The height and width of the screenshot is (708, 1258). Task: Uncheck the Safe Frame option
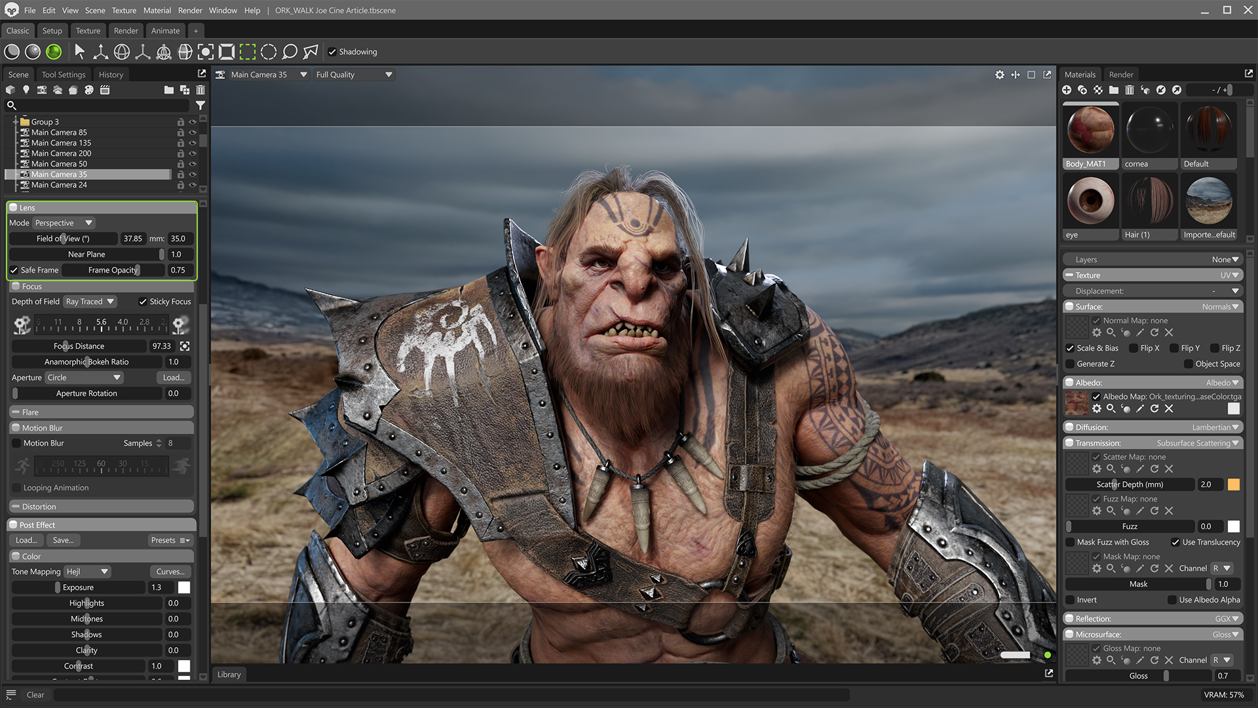click(14, 270)
